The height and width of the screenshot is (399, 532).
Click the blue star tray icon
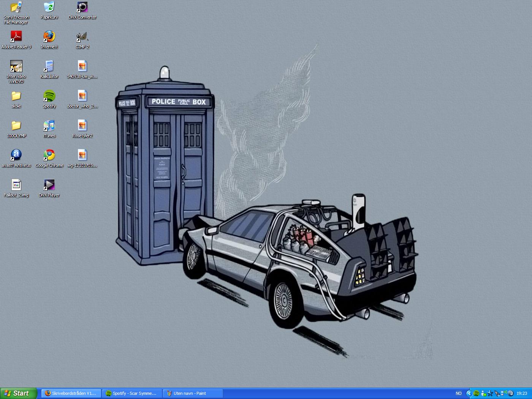(490, 393)
